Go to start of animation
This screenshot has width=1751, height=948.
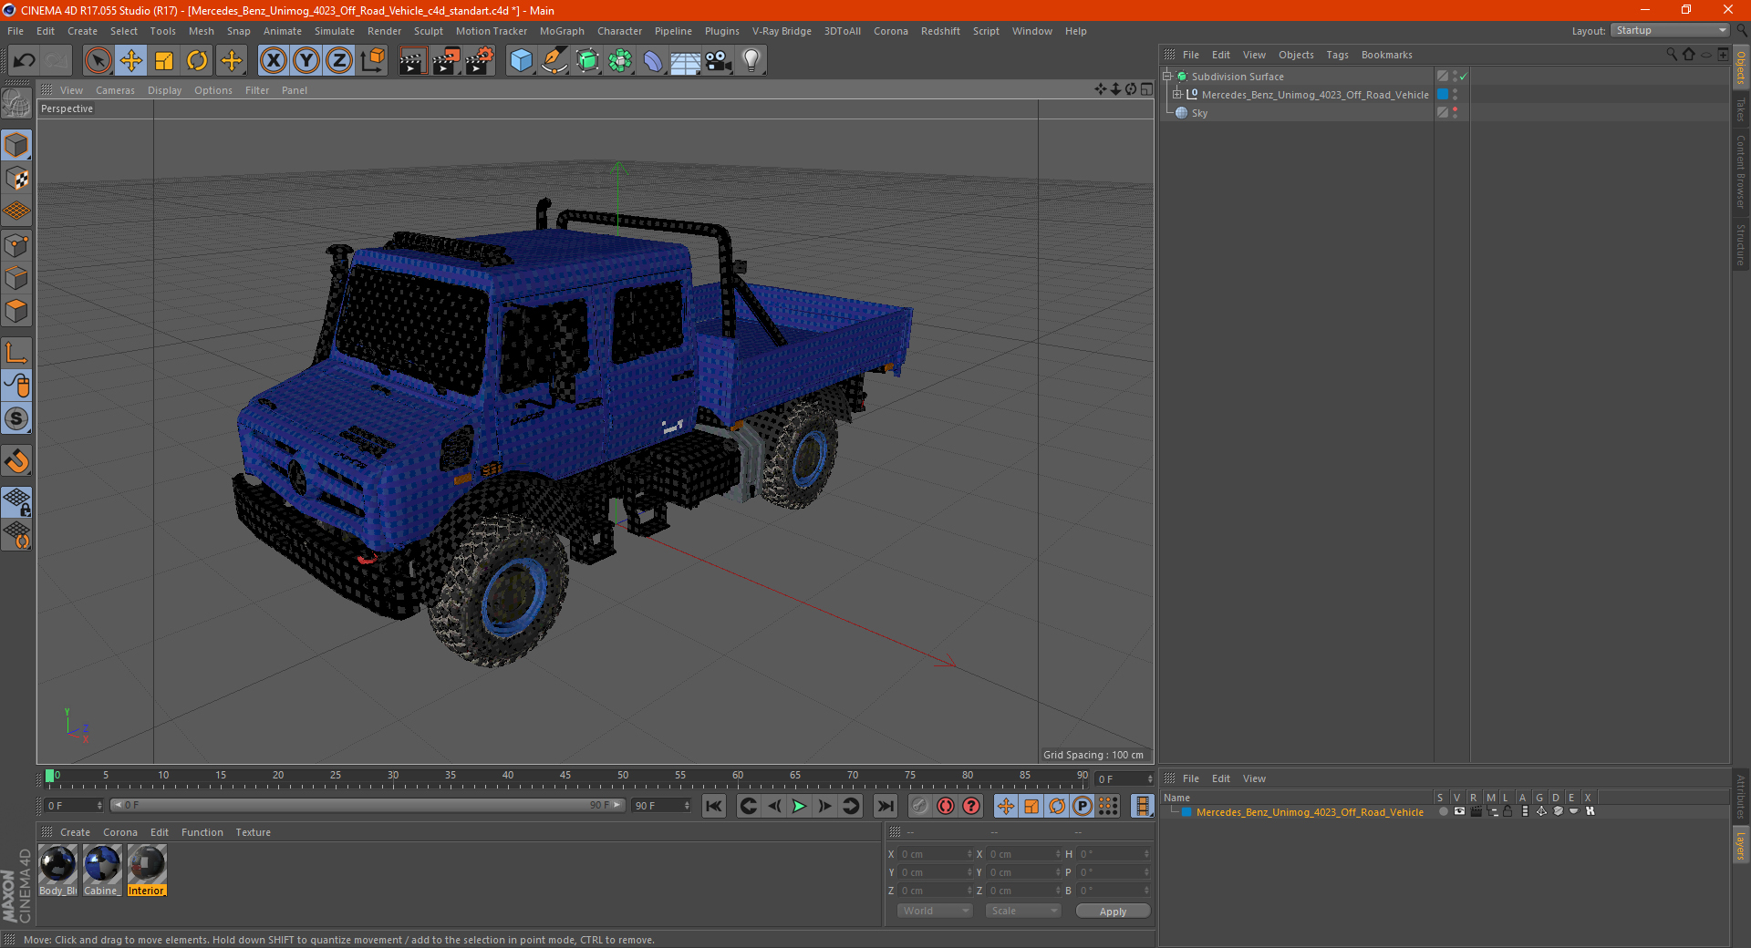click(x=714, y=806)
